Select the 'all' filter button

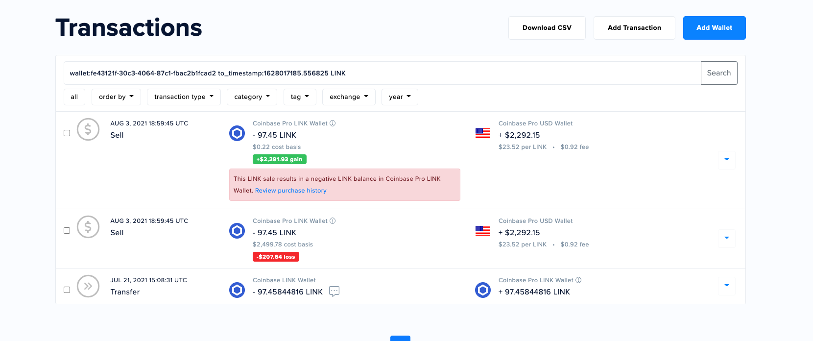click(74, 97)
